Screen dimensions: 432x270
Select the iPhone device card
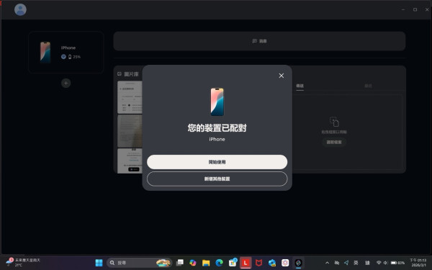[66, 53]
